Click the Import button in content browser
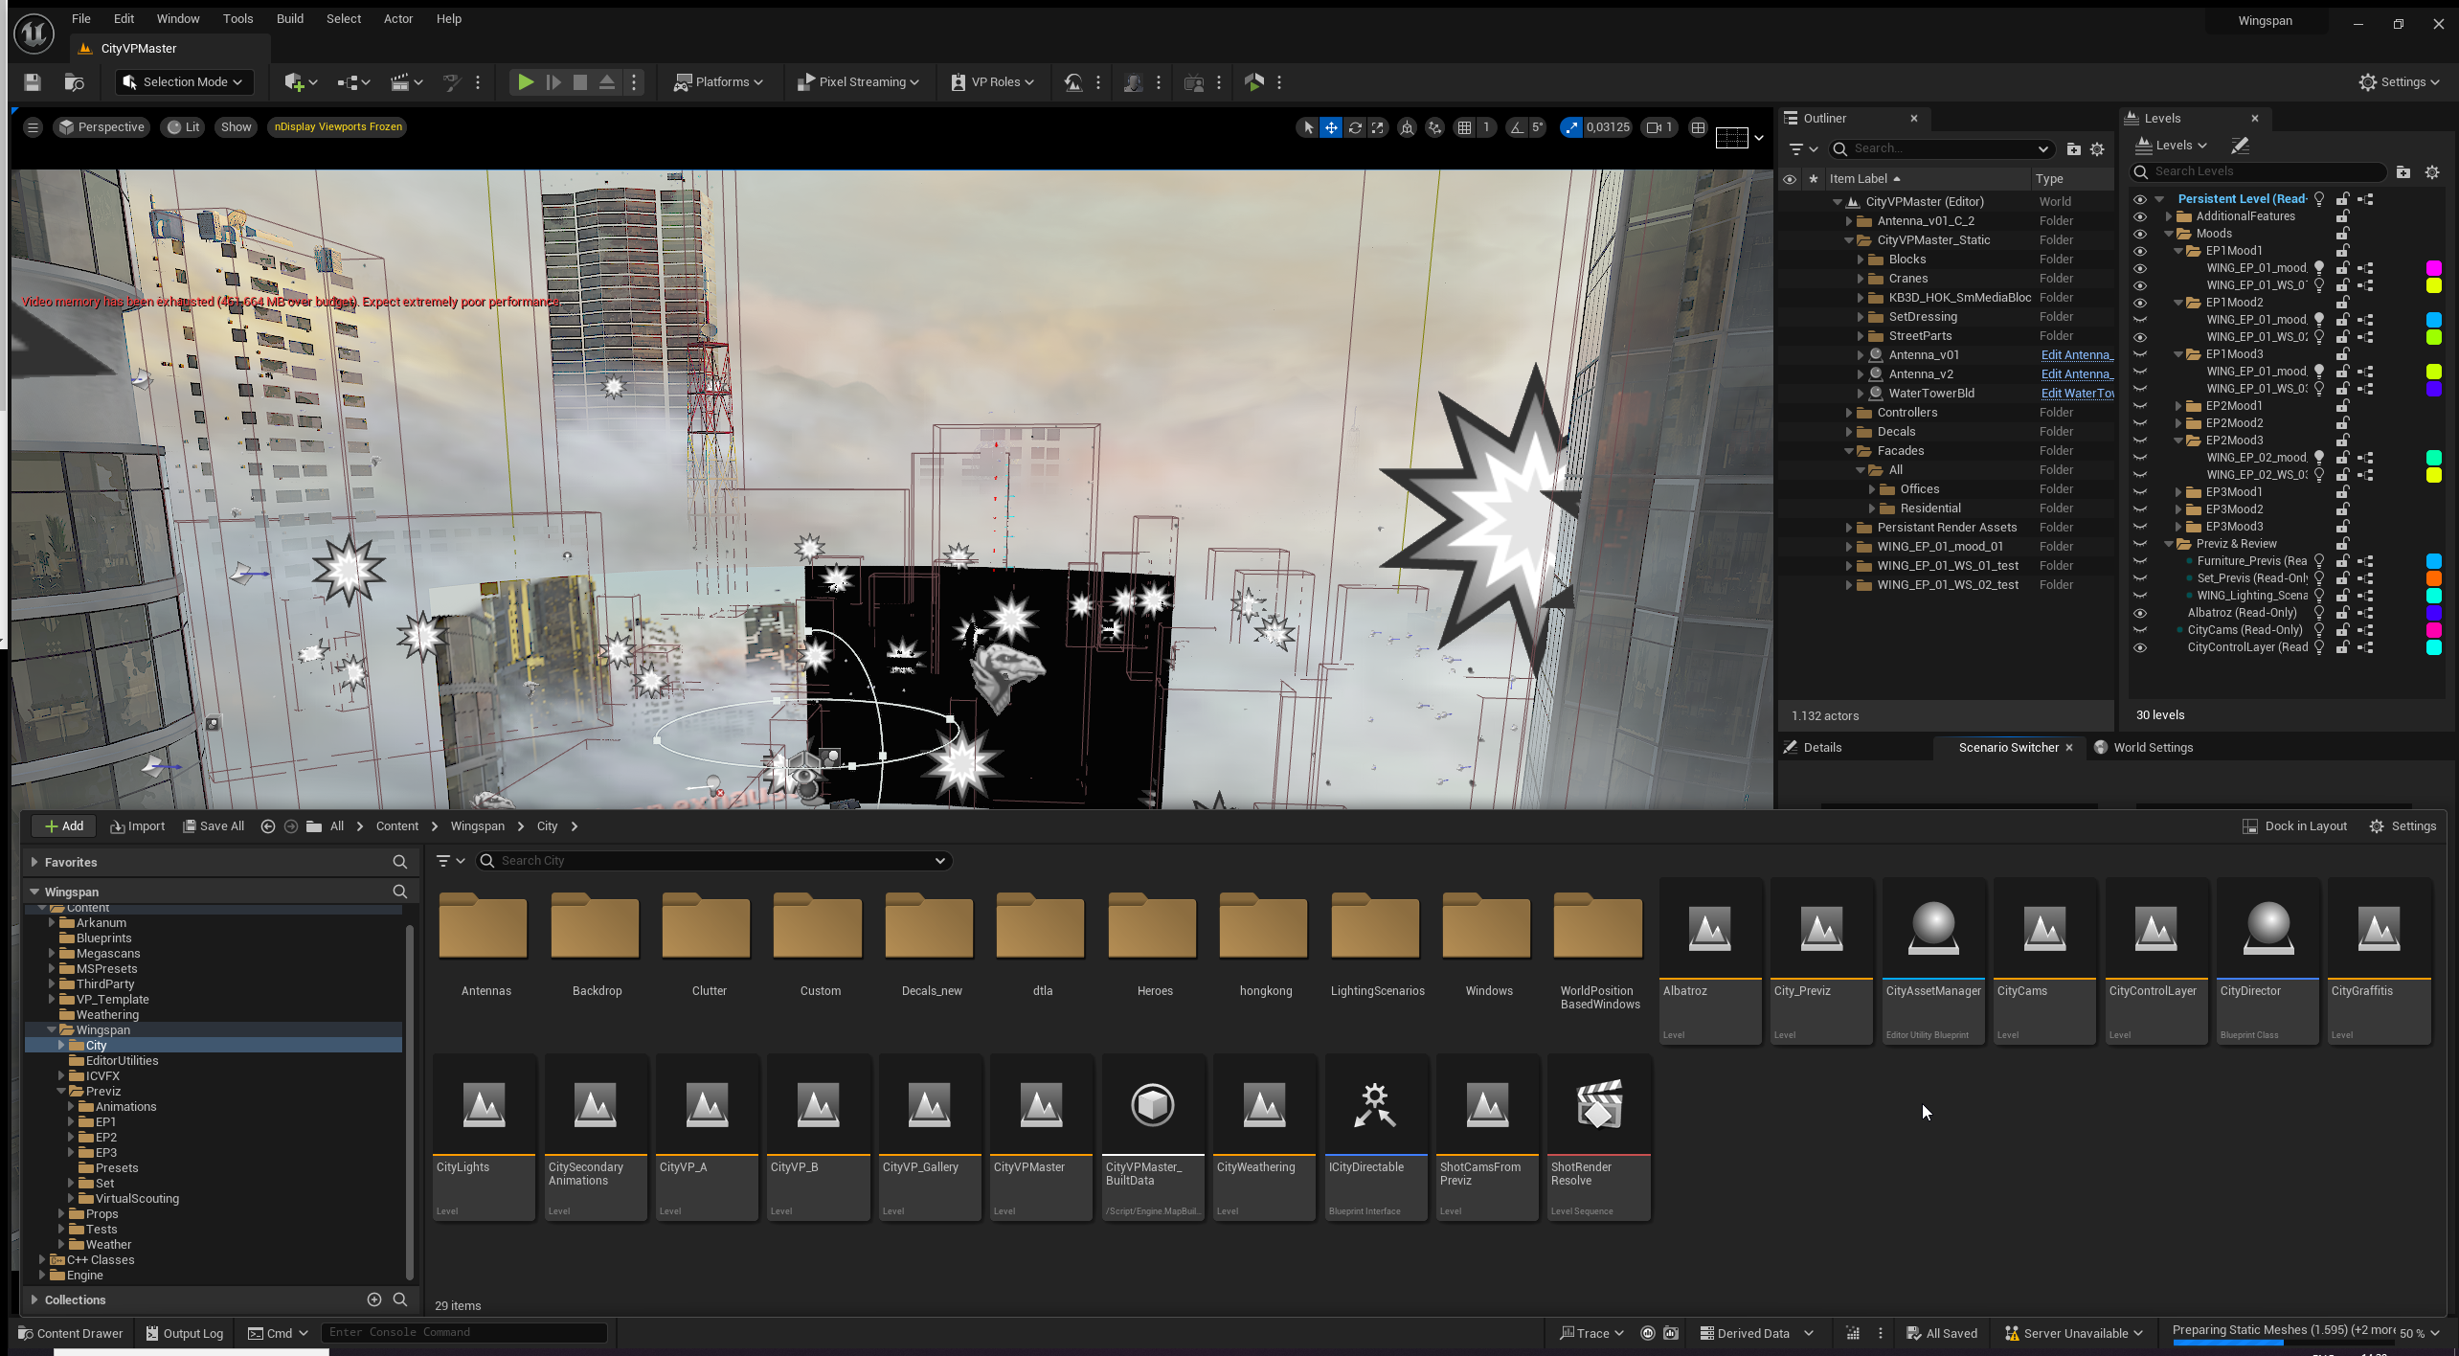This screenshot has height=1356, width=2459. pyautogui.click(x=138, y=826)
